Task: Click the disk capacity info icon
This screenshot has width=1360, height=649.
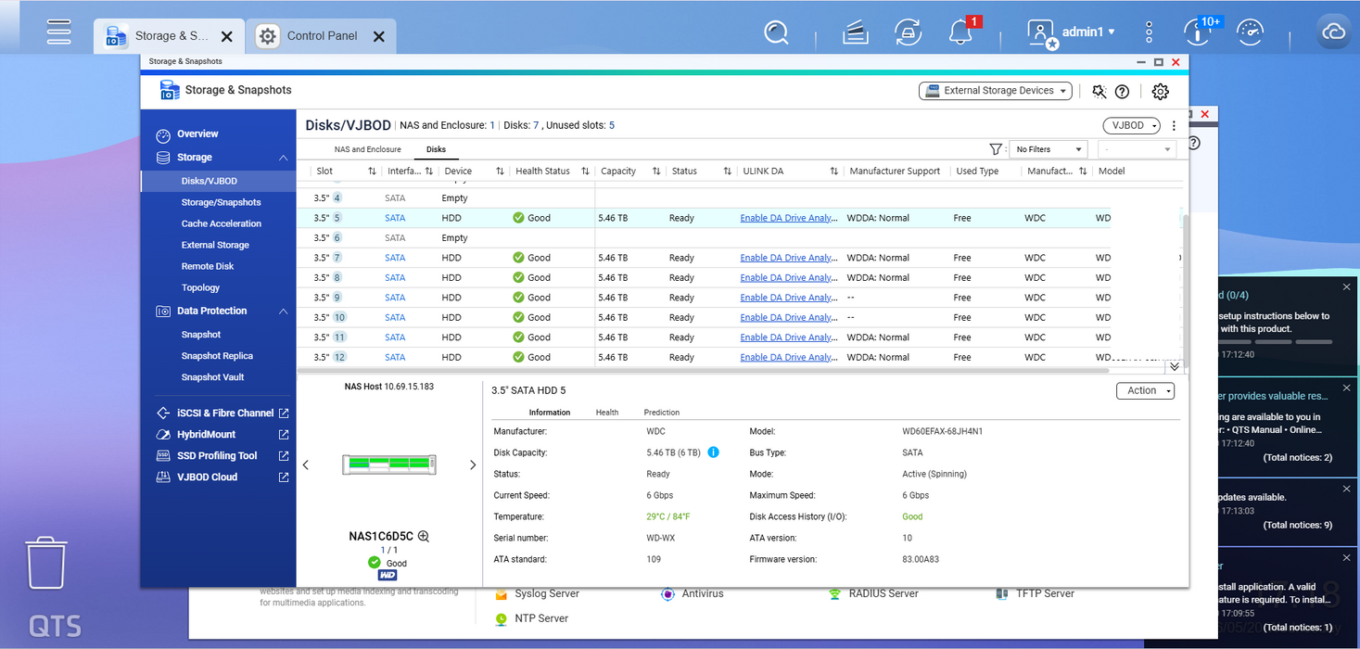Action: tap(713, 452)
